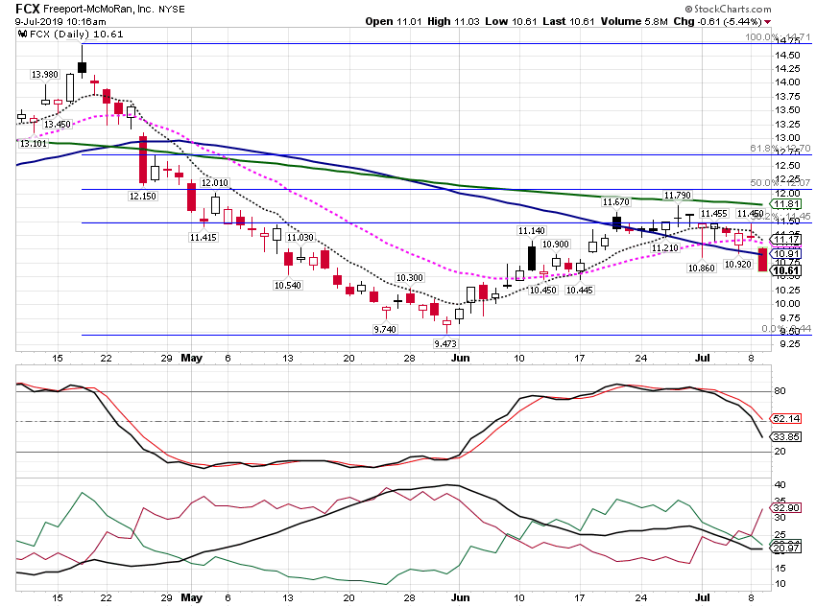Click the 11.790 price annotation

click(678, 195)
